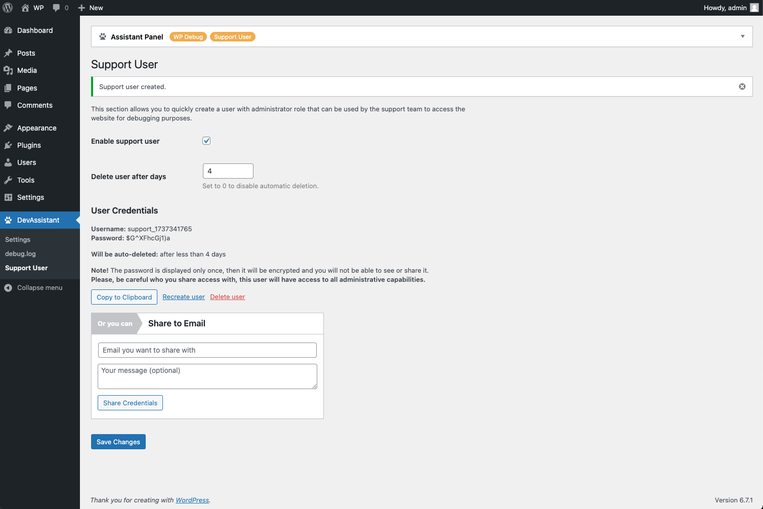The width and height of the screenshot is (763, 509).
Task: Click the WP Debug badge
Action: pyautogui.click(x=188, y=37)
